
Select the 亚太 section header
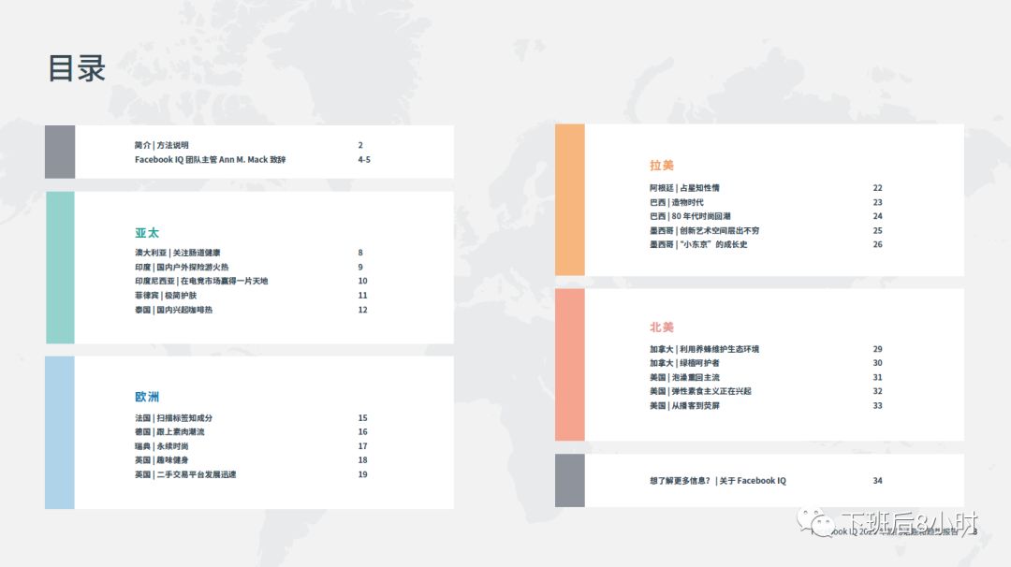(x=145, y=232)
